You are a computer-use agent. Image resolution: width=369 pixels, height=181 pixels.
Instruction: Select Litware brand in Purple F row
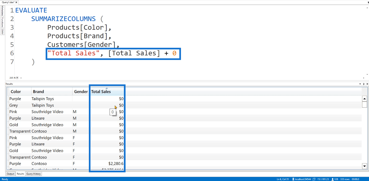38,144
